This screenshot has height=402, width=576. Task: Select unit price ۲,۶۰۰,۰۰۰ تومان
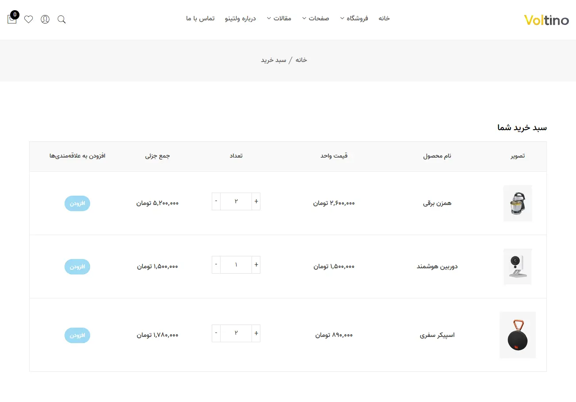[334, 203]
